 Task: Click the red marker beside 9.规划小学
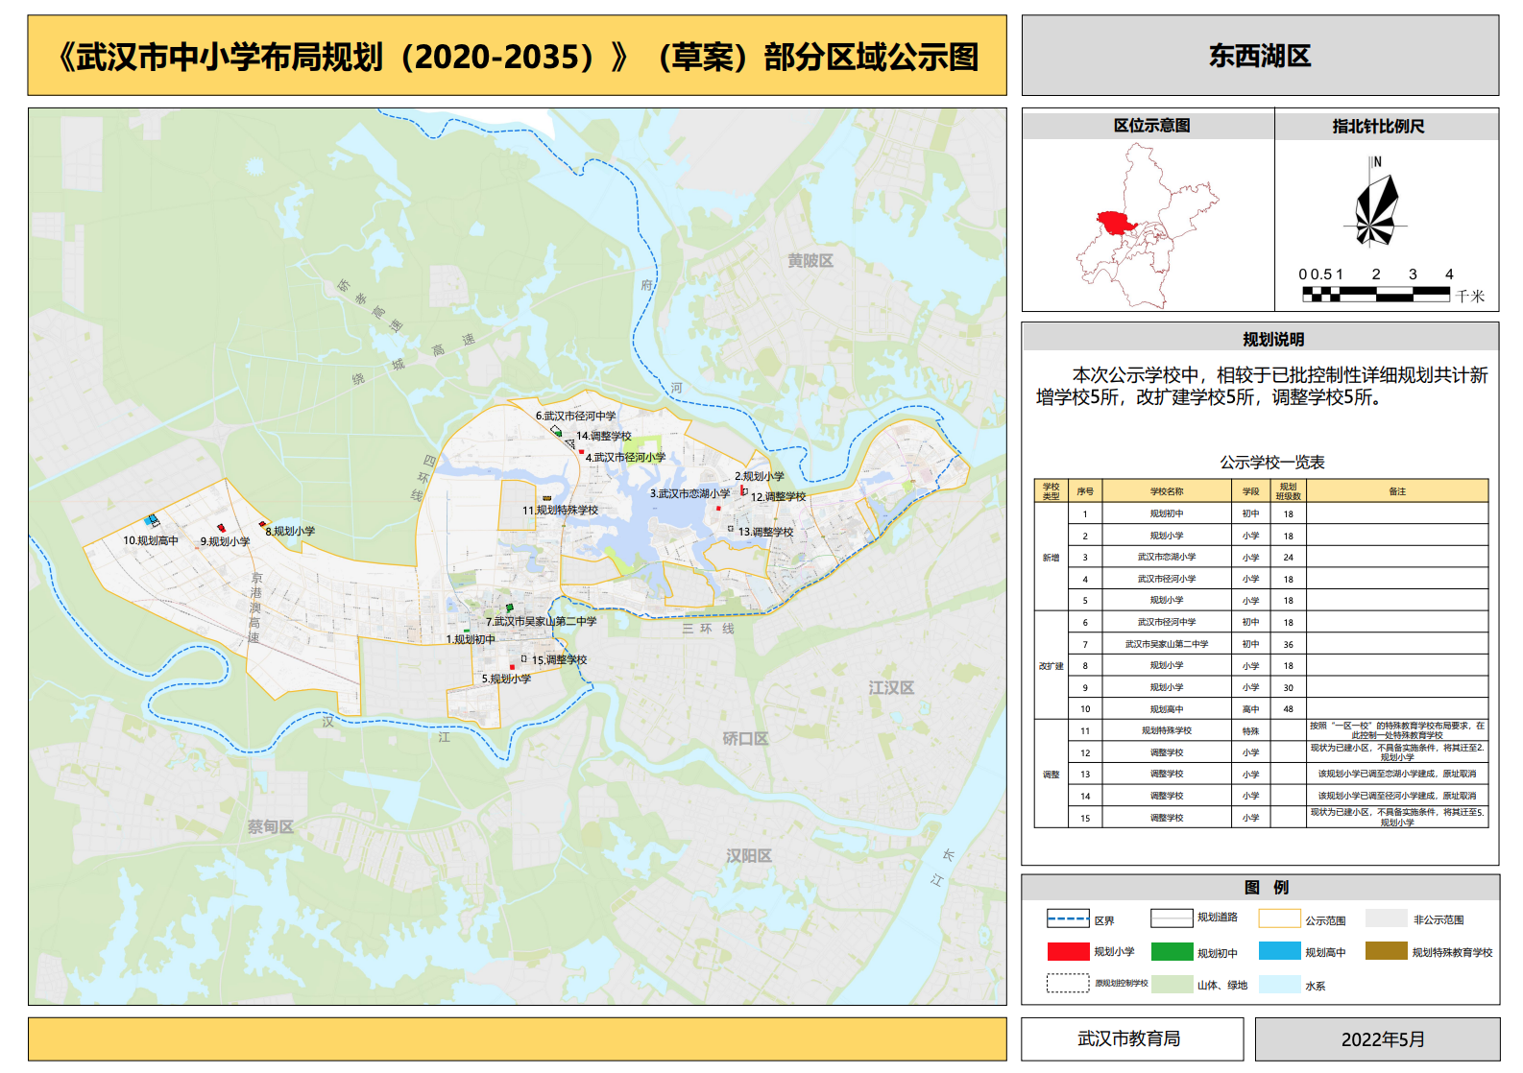point(221,528)
